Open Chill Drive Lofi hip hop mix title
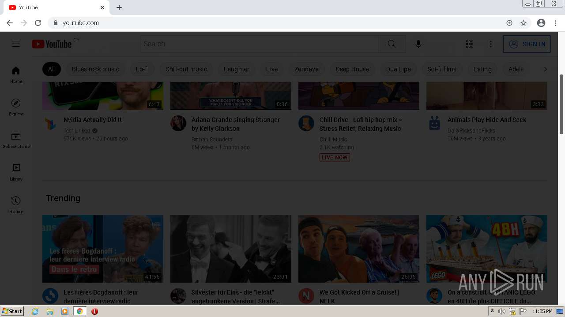Image resolution: width=565 pixels, height=317 pixels. coord(361,124)
